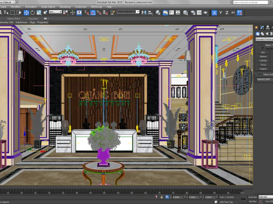Viewport: 273px width, 204px height.
Task: Click the Use Pivot Point Center icon
Action: (x=65, y=12)
